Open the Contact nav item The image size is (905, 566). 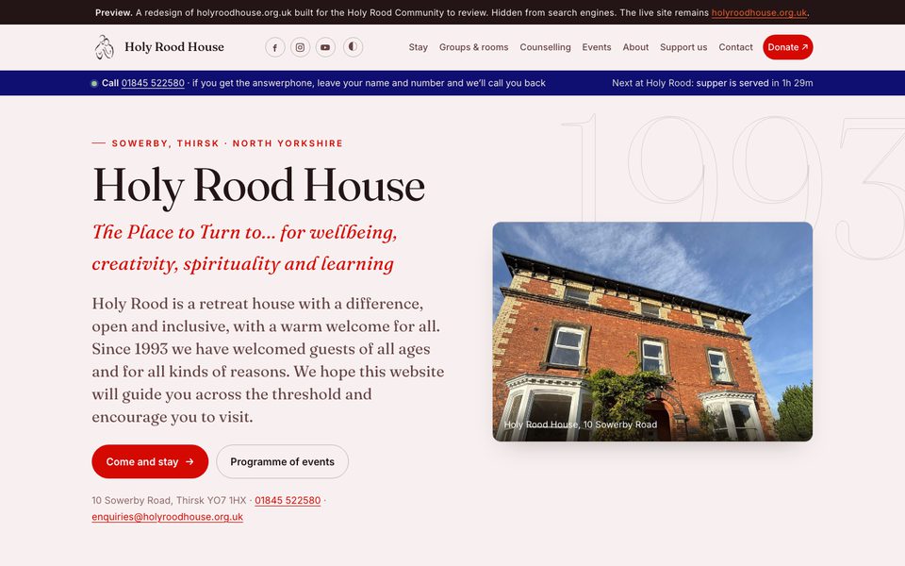(x=735, y=47)
